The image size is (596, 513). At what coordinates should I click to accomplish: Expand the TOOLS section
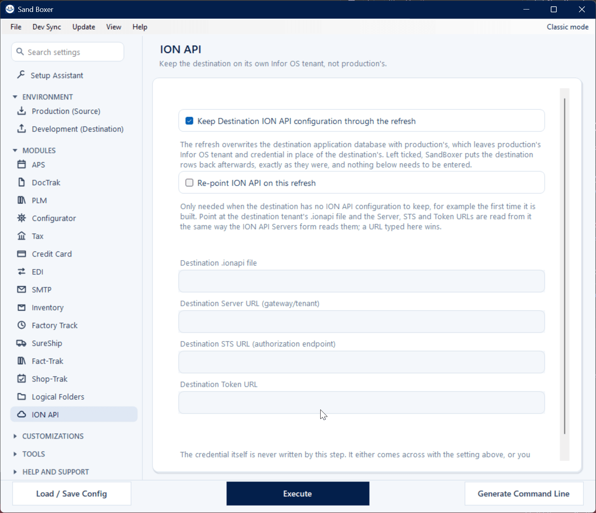pos(15,454)
